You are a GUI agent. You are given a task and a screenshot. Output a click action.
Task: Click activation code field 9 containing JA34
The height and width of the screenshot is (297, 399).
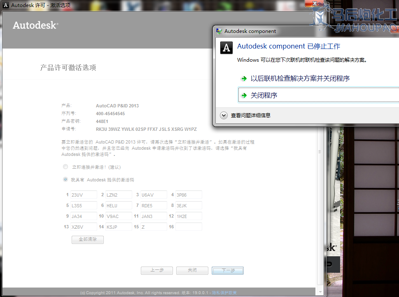pos(84,216)
